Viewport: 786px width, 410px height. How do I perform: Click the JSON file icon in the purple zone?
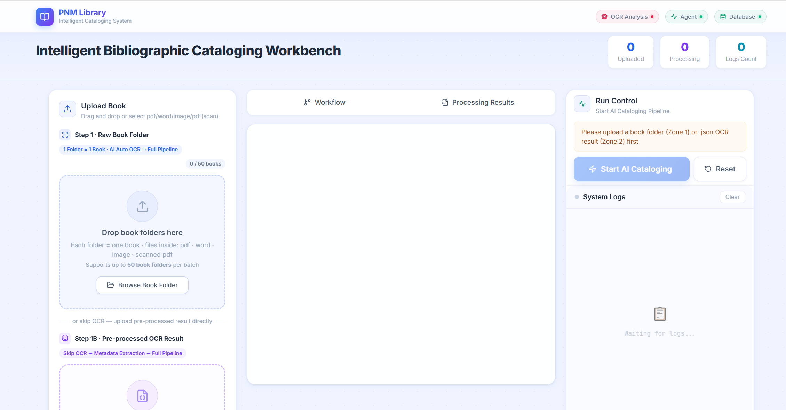pos(142,396)
